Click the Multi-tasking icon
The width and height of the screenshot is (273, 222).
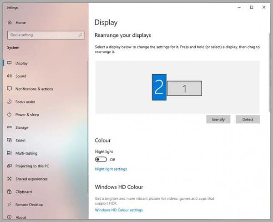click(10, 153)
